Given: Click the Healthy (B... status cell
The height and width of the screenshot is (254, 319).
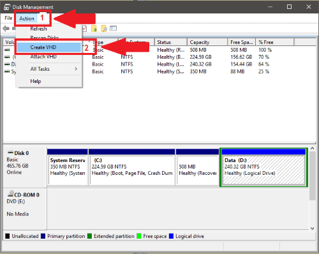Looking at the screenshot, I should point(171,57).
